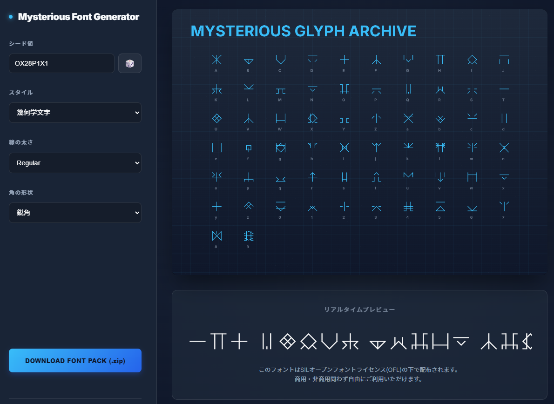554x404 pixels.
Task: Select the lowercase glyph labeled u
Action: pyautogui.click(x=408, y=175)
